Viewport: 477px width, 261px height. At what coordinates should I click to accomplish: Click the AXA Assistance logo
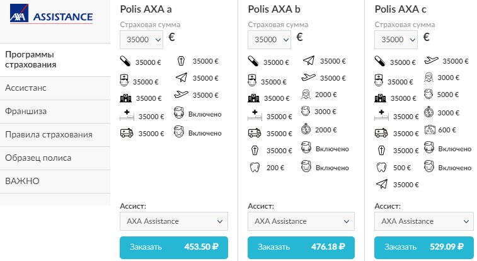point(52,16)
